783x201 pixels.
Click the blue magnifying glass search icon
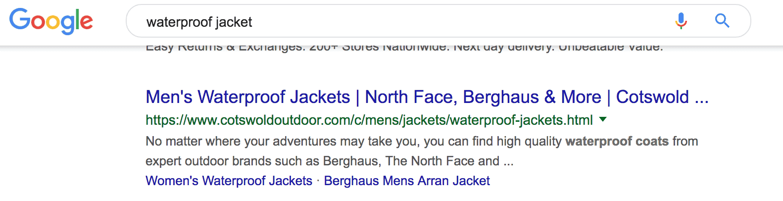[x=722, y=21]
